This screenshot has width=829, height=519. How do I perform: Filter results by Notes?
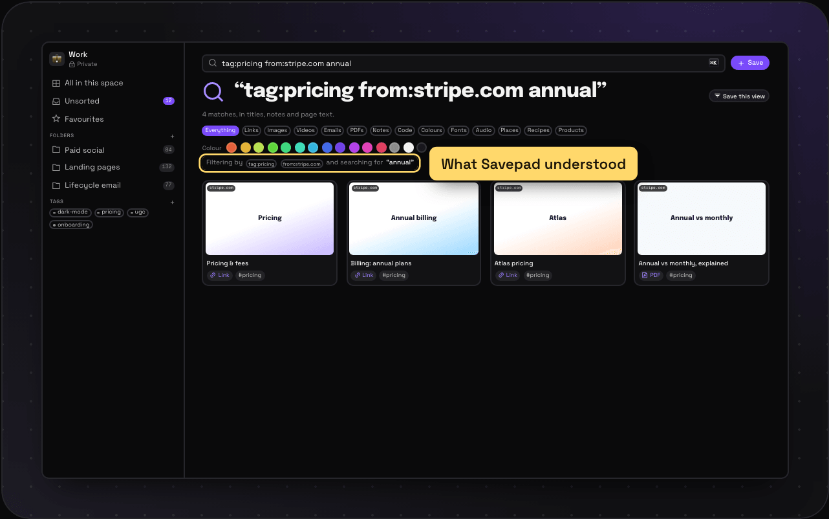pos(381,130)
